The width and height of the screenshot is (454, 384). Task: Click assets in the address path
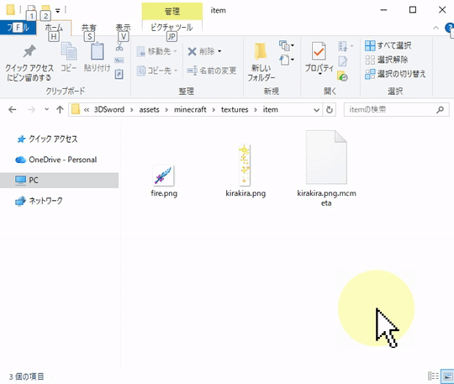click(149, 110)
